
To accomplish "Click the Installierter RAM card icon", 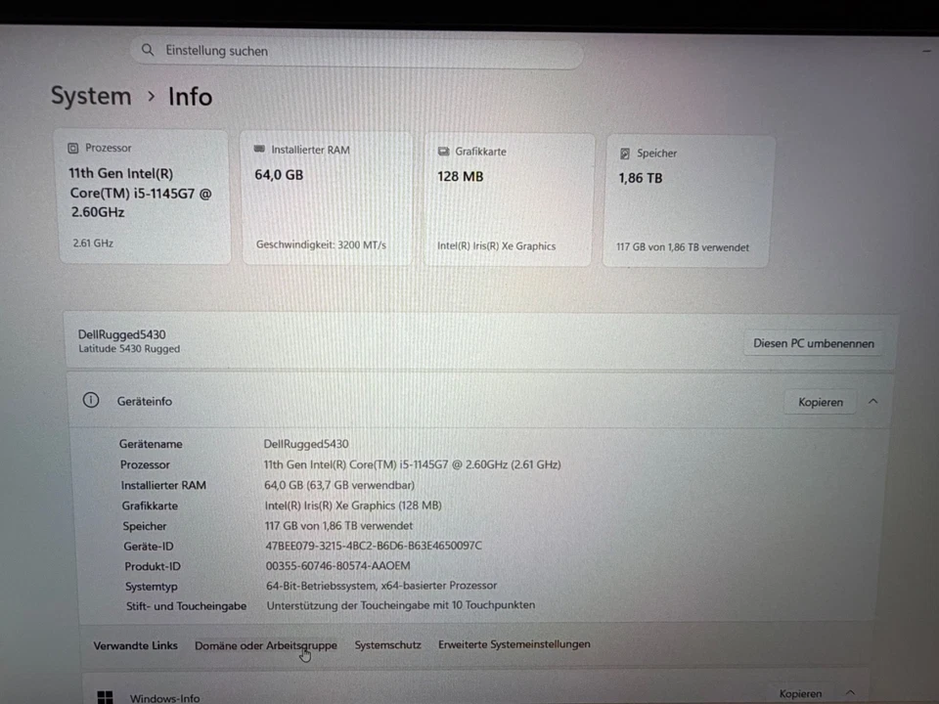I will 259,149.
